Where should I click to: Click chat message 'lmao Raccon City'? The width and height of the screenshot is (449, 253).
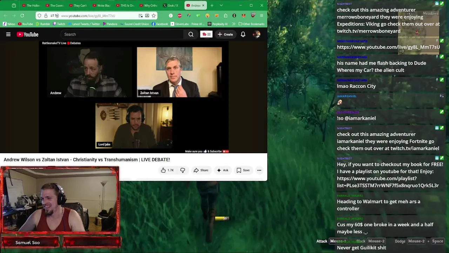356,86
